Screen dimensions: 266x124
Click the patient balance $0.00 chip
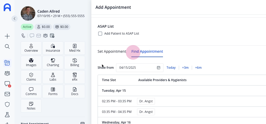(43, 27)
